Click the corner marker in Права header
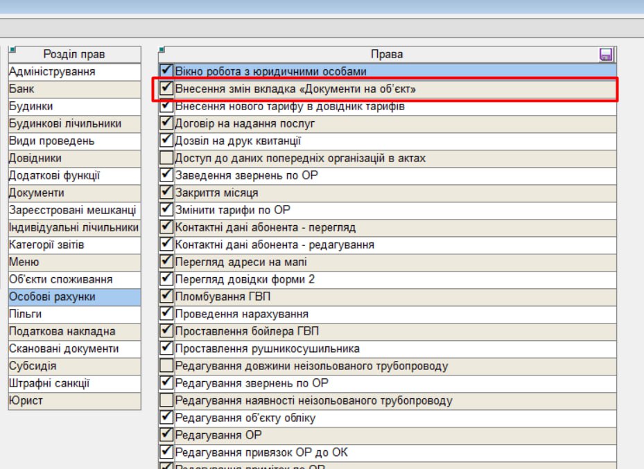644x469 pixels. (x=162, y=50)
